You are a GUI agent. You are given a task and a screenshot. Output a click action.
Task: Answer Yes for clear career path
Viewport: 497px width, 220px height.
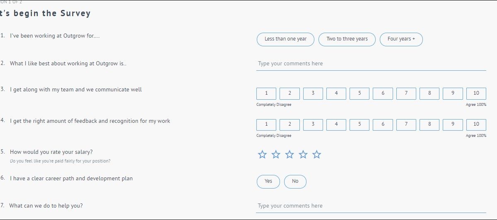click(268, 182)
